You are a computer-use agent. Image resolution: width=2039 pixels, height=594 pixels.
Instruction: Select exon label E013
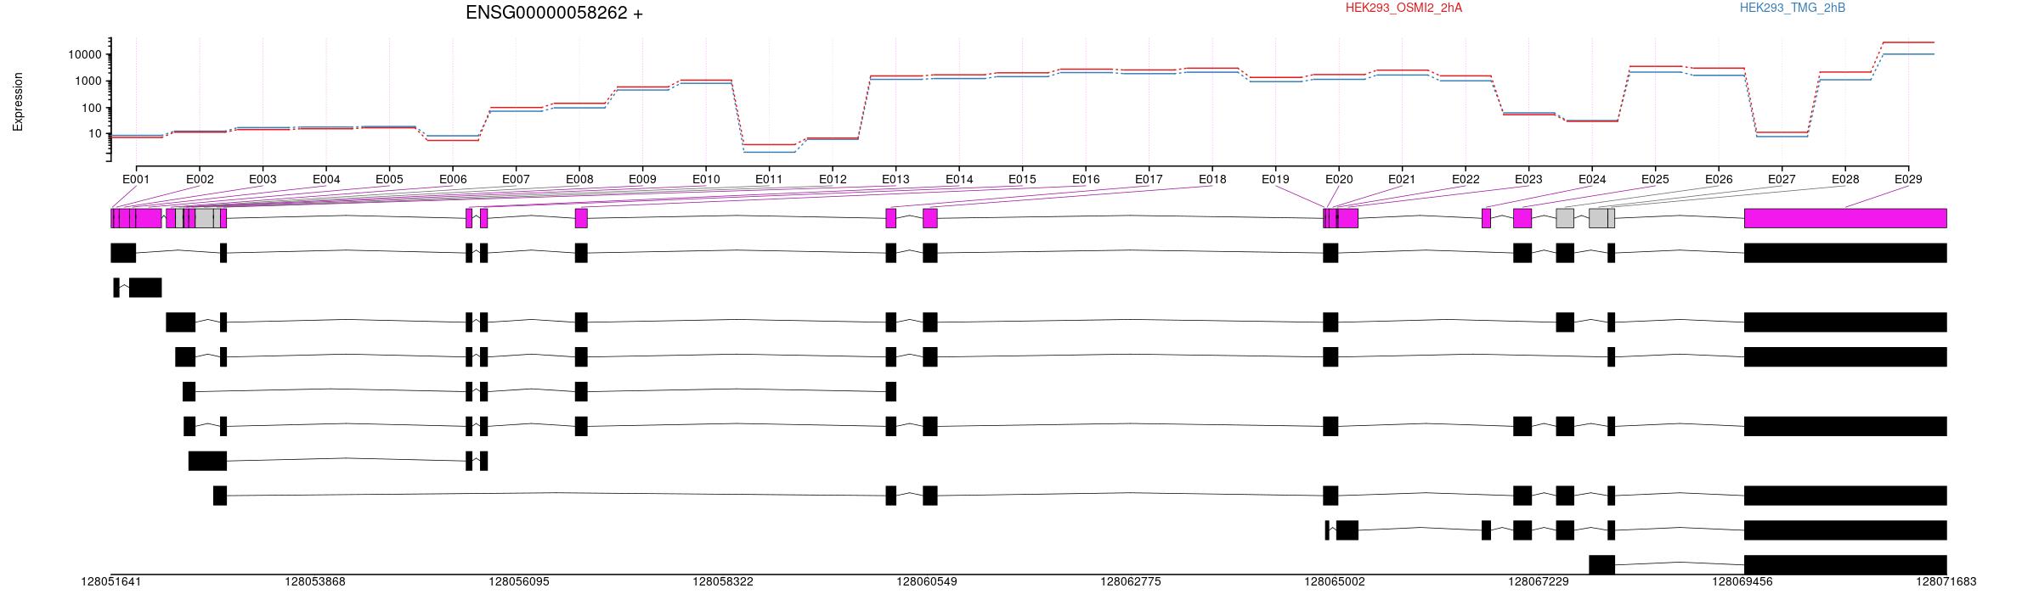(x=895, y=179)
